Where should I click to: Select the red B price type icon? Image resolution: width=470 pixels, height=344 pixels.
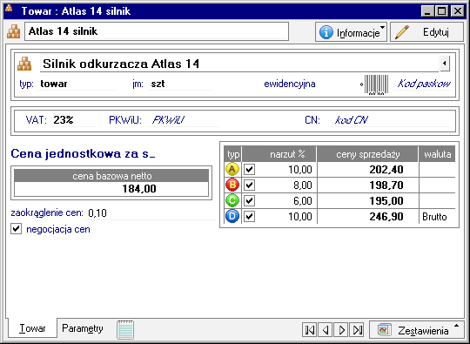[232, 185]
